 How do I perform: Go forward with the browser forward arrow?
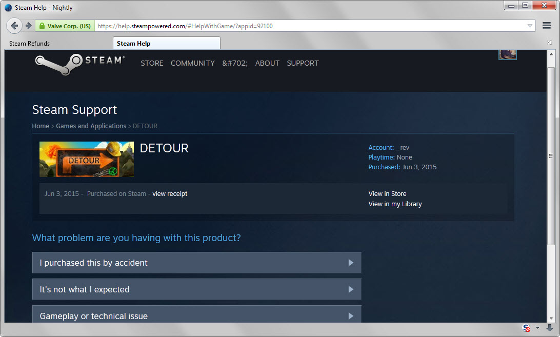[x=29, y=26]
